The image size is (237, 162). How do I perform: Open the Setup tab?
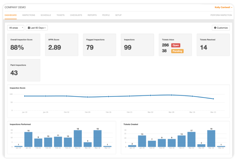click(118, 15)
